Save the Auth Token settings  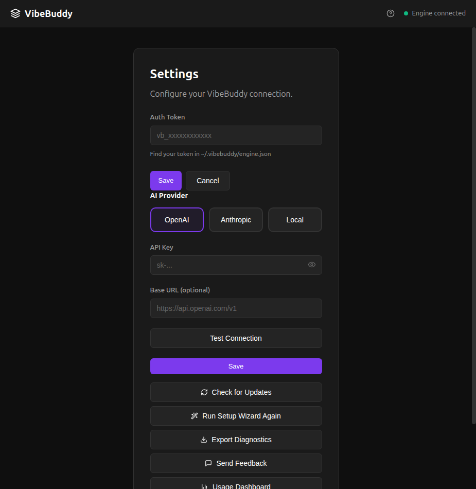(166, 181)
